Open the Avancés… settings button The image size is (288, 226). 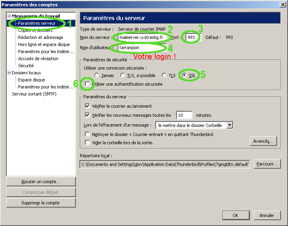coord(263,141)
